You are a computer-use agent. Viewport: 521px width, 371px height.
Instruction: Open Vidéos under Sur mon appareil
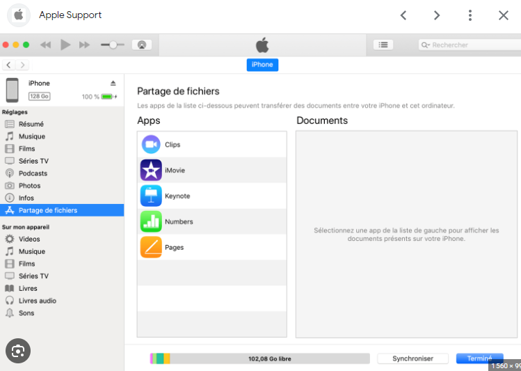(62, 239)
